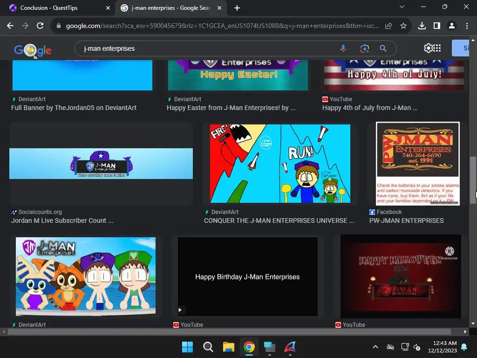Open Chrome profile menu

coord(452,26)
